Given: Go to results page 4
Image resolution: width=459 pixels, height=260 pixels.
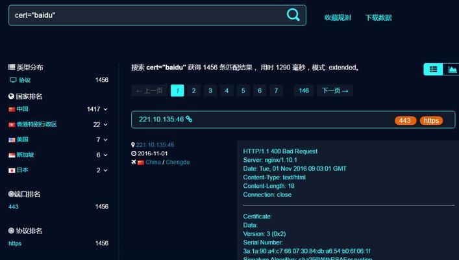Looking at the screenshot, I should tap(227, 90).
